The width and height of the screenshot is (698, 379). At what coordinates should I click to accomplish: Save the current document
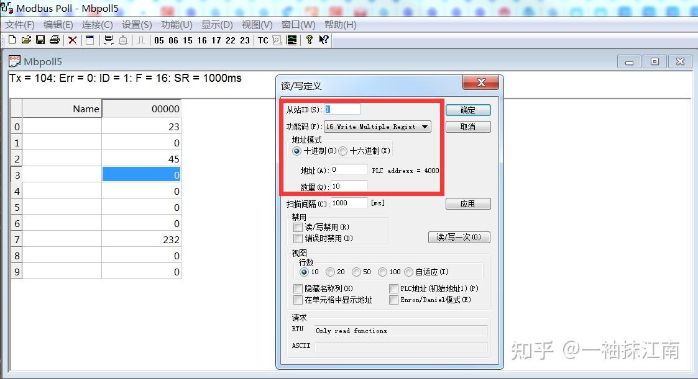[40, 40]
